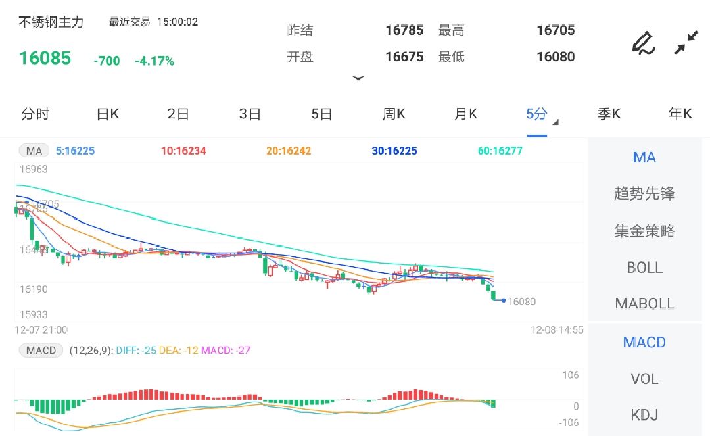This screenshot has width=710, height=436.
Task: Click the 最高 value 16705
Action: (556, 30)
